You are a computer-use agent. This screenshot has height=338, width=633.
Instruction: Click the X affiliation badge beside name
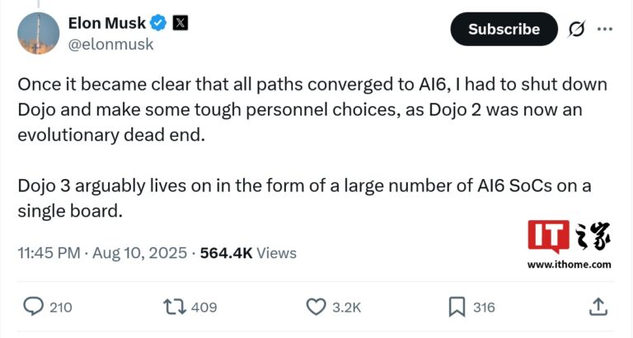[x=179, y=23]
